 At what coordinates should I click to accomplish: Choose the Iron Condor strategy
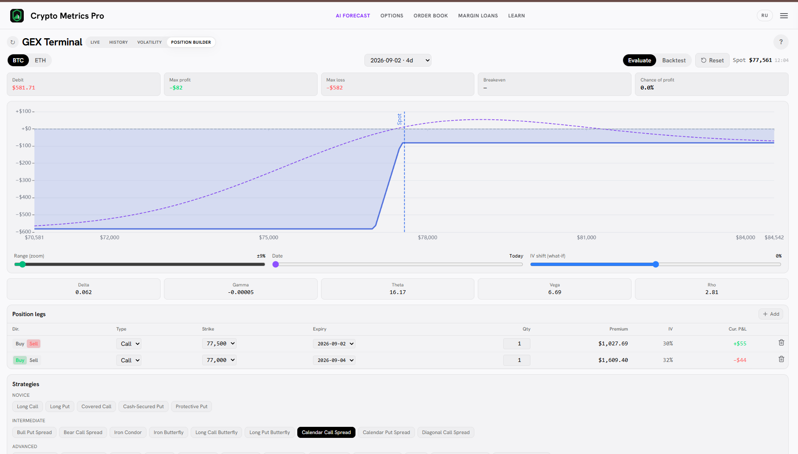(x=128, y=432)
